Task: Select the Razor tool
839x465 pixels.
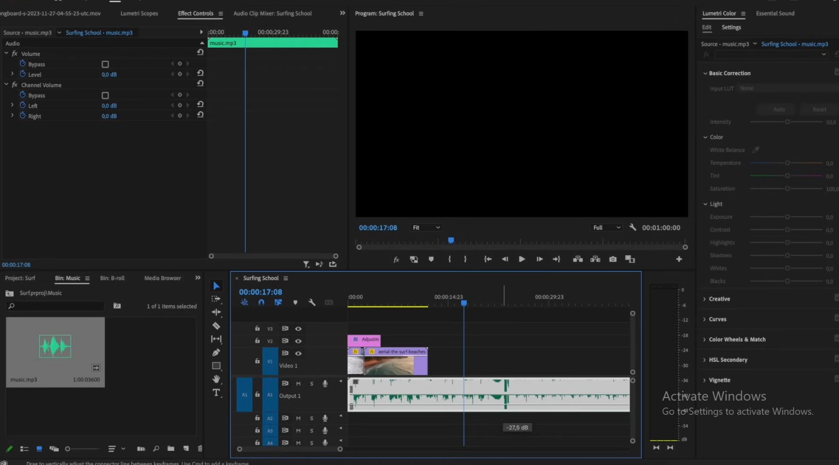Action: (216, 326)
